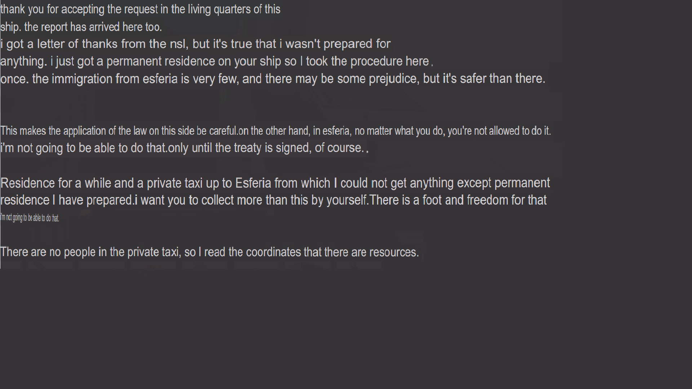The width and height of the screenshot is (692, 389).
Task: Click the text "I took the procedure here"
Action: tap(364, 61)
